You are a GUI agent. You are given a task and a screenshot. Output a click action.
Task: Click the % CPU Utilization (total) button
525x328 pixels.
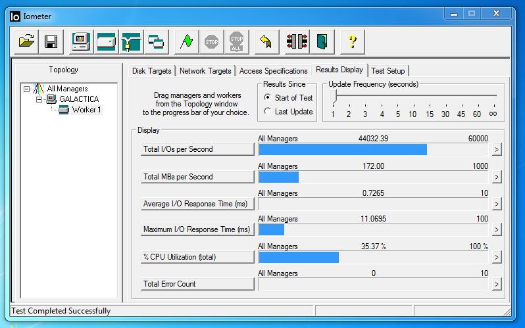(x=197, y=257)
